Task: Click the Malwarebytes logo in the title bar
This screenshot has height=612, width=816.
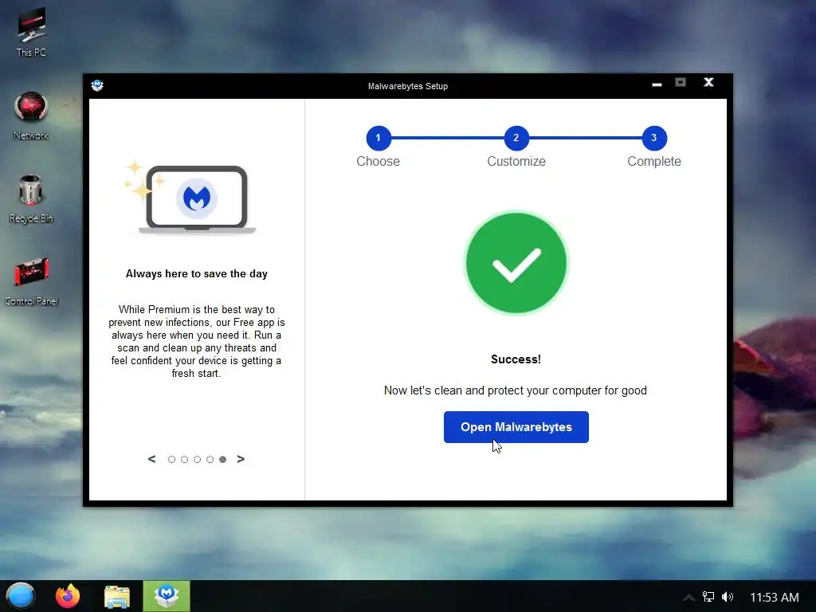Action: [97, 85]
